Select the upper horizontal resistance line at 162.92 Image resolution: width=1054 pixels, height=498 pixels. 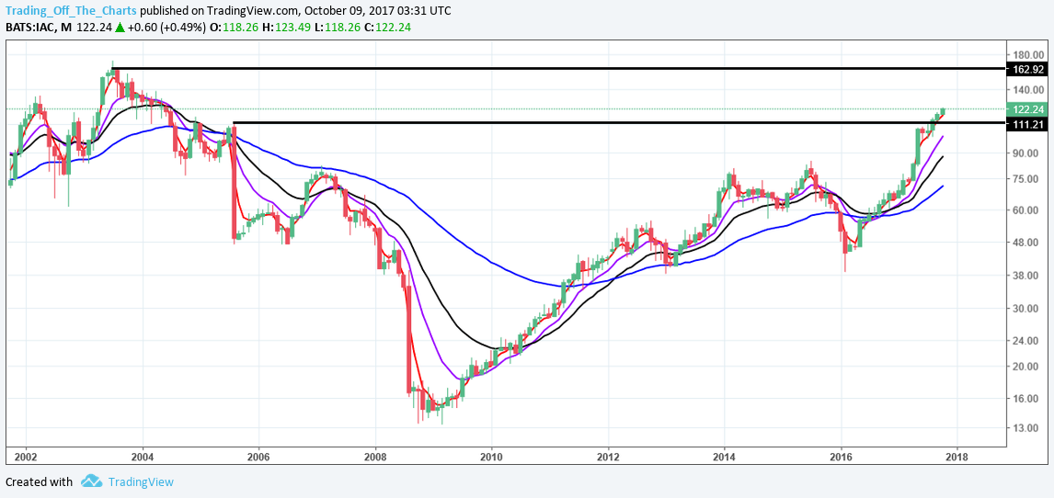[558, 69]
